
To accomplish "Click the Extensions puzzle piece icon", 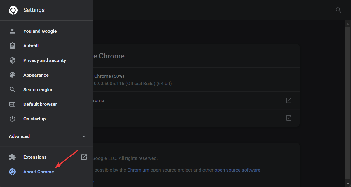I will pos(12,157).
